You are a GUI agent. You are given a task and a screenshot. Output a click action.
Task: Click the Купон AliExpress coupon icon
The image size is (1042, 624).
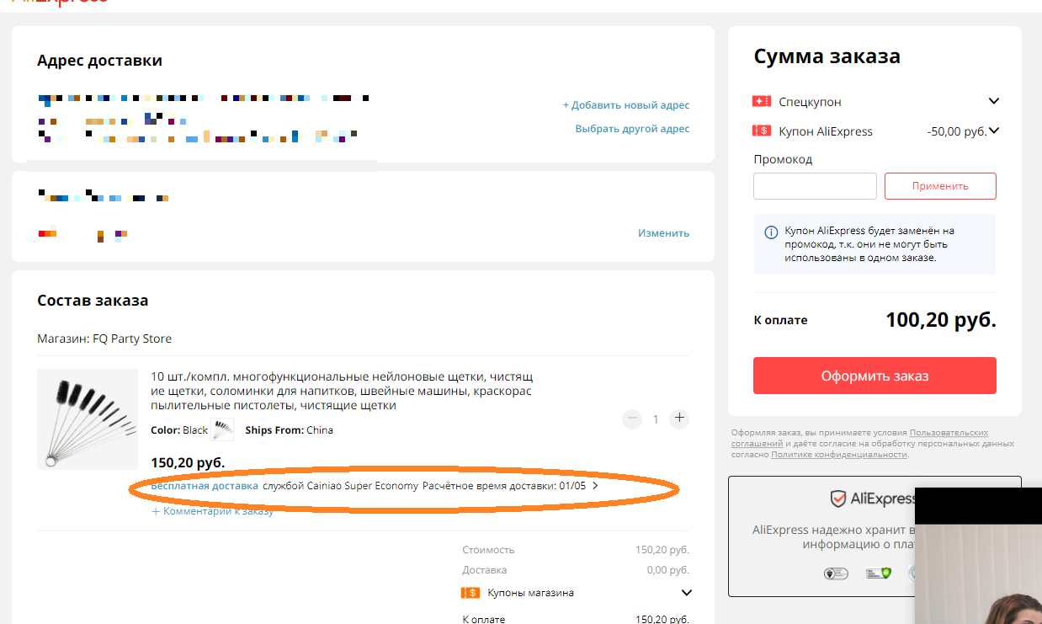pos(762,131)
